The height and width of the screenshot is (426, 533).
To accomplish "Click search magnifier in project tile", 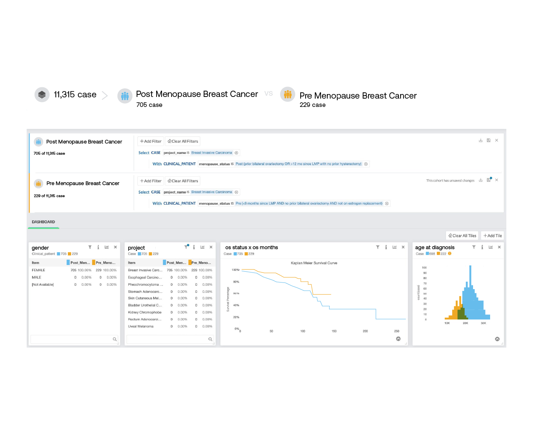I will [x=210, y=339].
